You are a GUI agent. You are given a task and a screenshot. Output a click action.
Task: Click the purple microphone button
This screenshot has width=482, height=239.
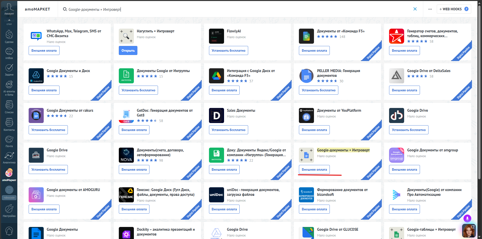pyautogui.click(x=467, y=218)
